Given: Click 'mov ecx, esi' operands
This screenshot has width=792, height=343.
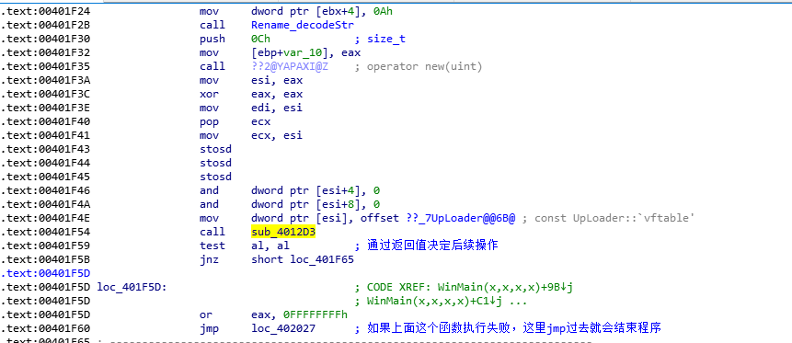Looking at the screenshot, I should click(x=277, y=135).
